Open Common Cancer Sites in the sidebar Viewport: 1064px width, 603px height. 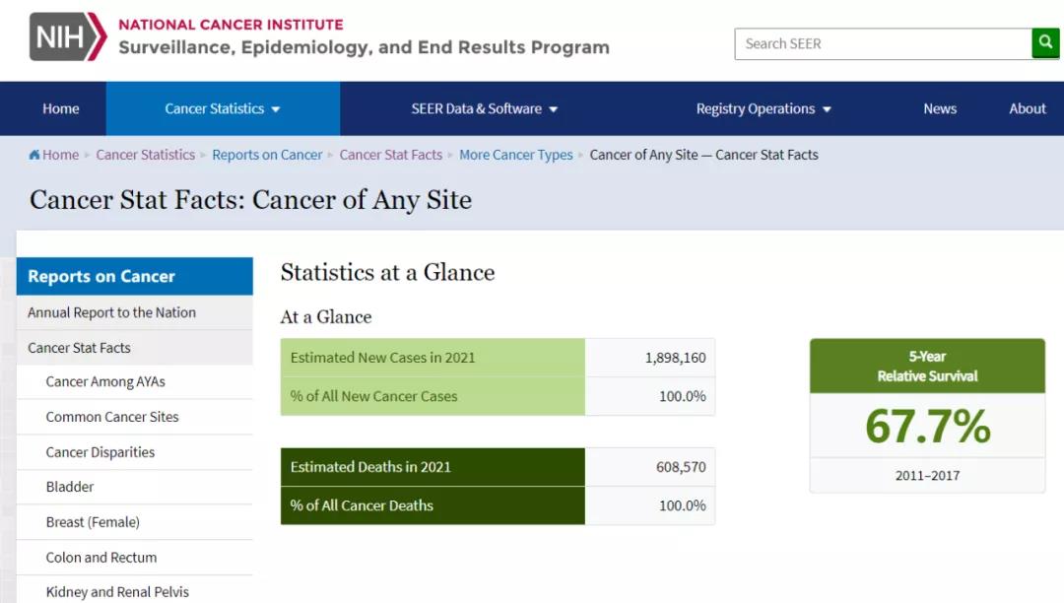[x=112, y=417]
